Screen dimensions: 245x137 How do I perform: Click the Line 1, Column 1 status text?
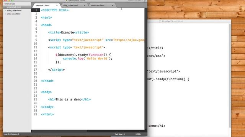[x=11, y=134]
